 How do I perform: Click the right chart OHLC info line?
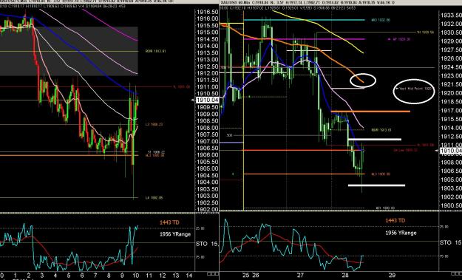(288, 8)
